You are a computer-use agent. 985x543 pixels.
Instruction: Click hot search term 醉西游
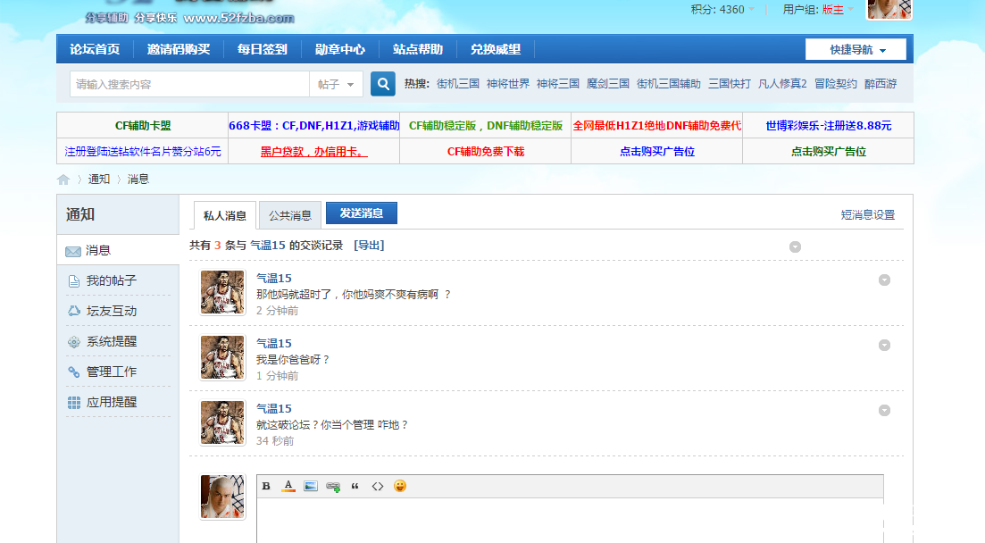(x=881, y=84)
